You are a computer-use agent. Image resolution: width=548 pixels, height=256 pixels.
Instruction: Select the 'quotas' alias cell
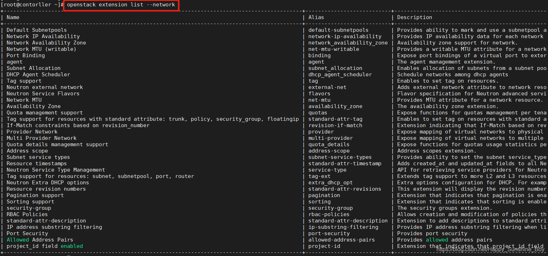tap(318, 113)
